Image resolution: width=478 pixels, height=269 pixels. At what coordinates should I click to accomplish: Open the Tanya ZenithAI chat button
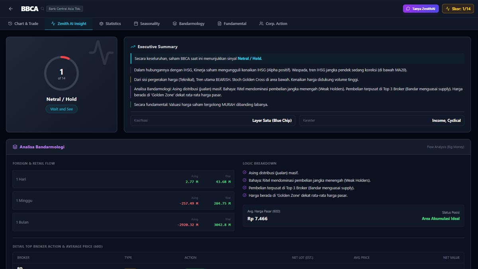coord(421,9)
